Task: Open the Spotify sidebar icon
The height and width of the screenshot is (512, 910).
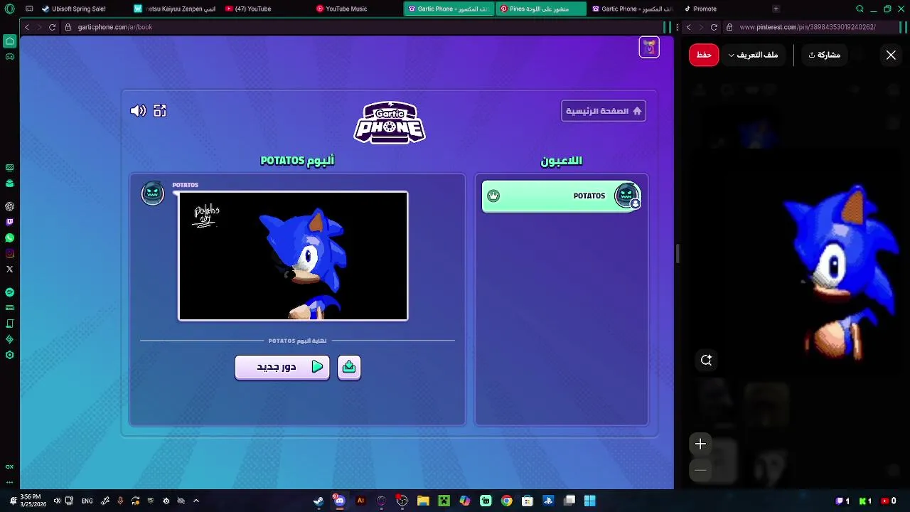Action: (9, 292)
